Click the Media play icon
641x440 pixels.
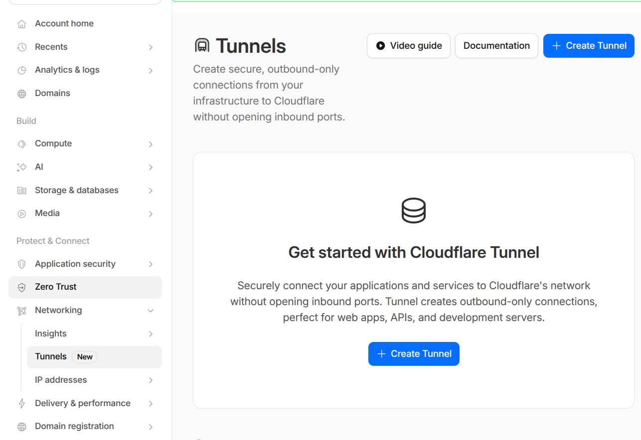pyautogui.click(x=22, y=213)
